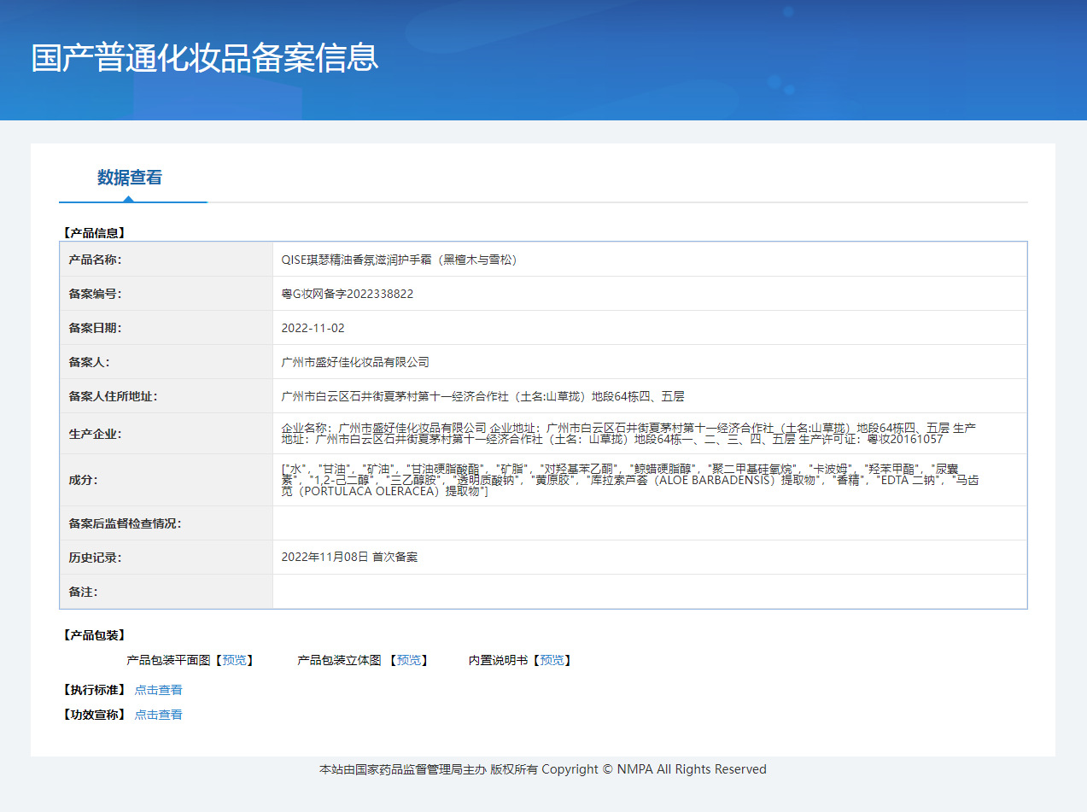This screenshot has height=812, width=1087.
Task: Click the 备案日期 value 2022-11-02
Action: [313, 328]
